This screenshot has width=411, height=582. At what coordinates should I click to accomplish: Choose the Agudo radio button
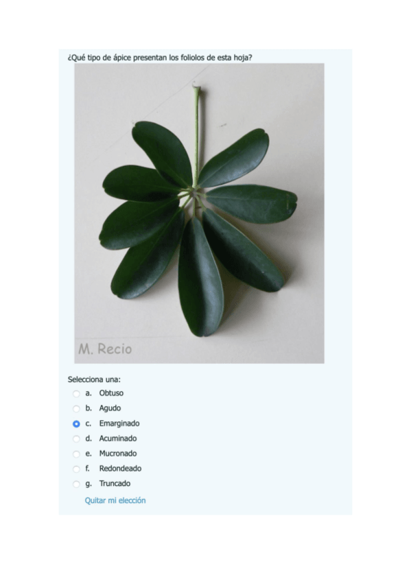click(76, 408)
